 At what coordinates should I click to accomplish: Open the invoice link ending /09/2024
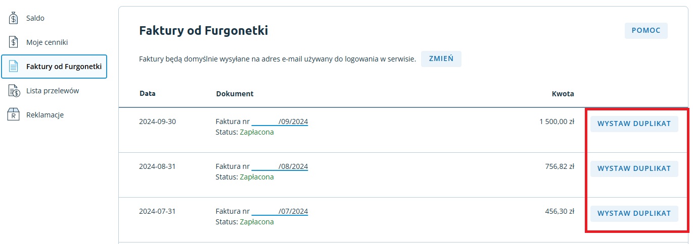point(280,122)
